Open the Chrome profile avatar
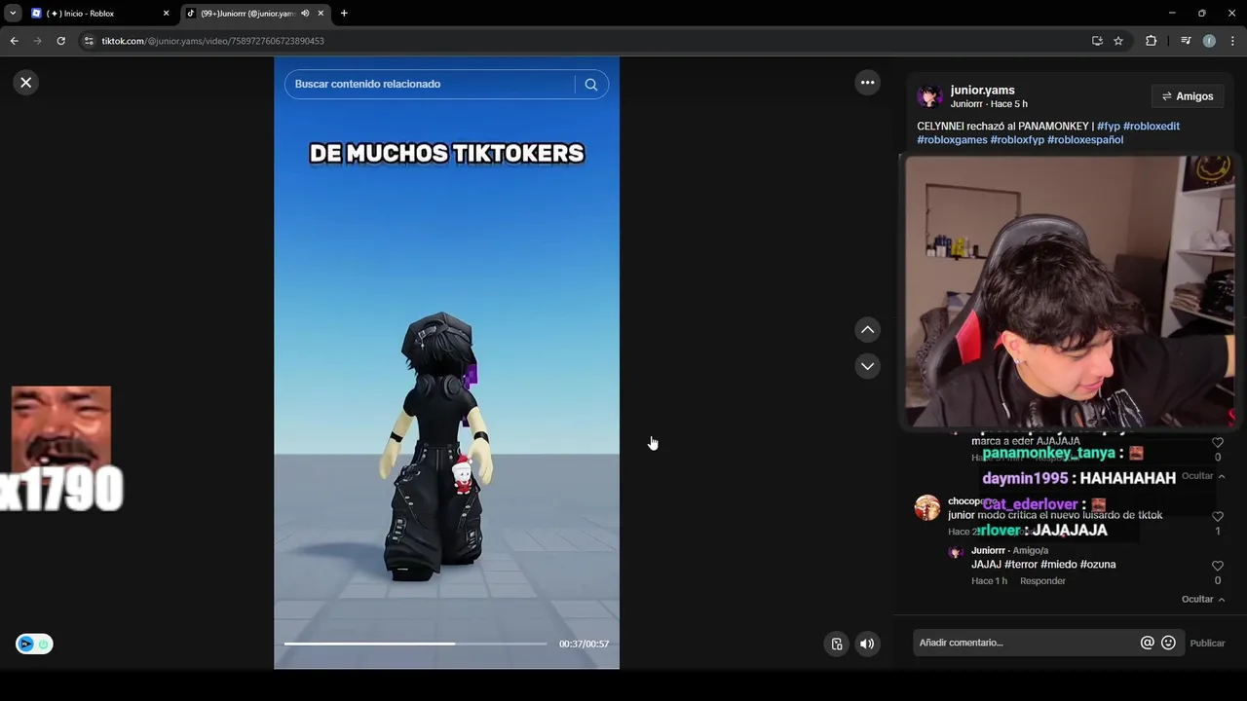1247x701 pixels. tap(1209, 41)
